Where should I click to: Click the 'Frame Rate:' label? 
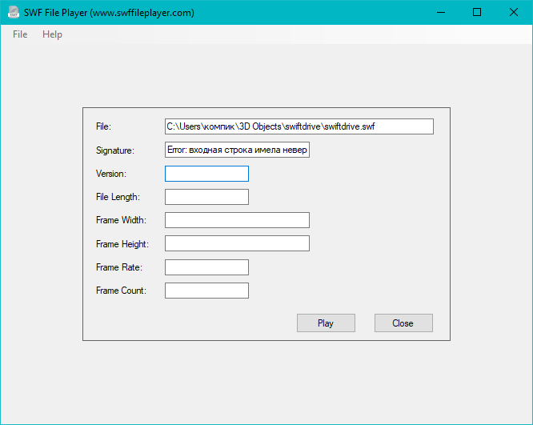pyautogui.click(x=119, y=267)
